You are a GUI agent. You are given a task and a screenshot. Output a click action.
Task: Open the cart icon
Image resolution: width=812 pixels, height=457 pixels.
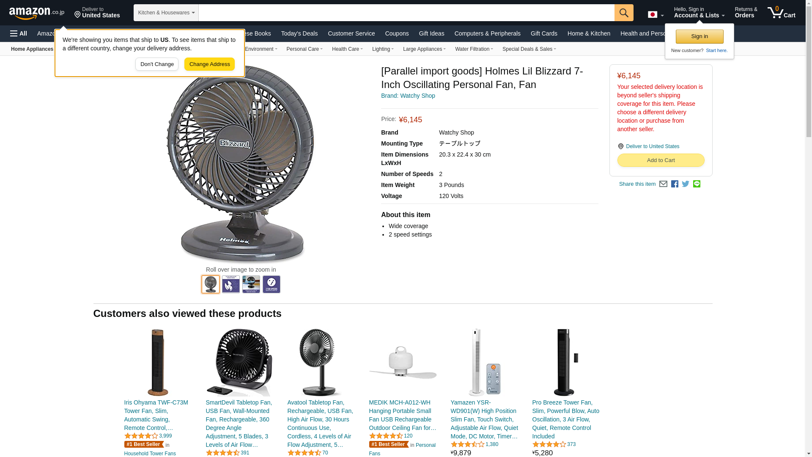point(782,13)
